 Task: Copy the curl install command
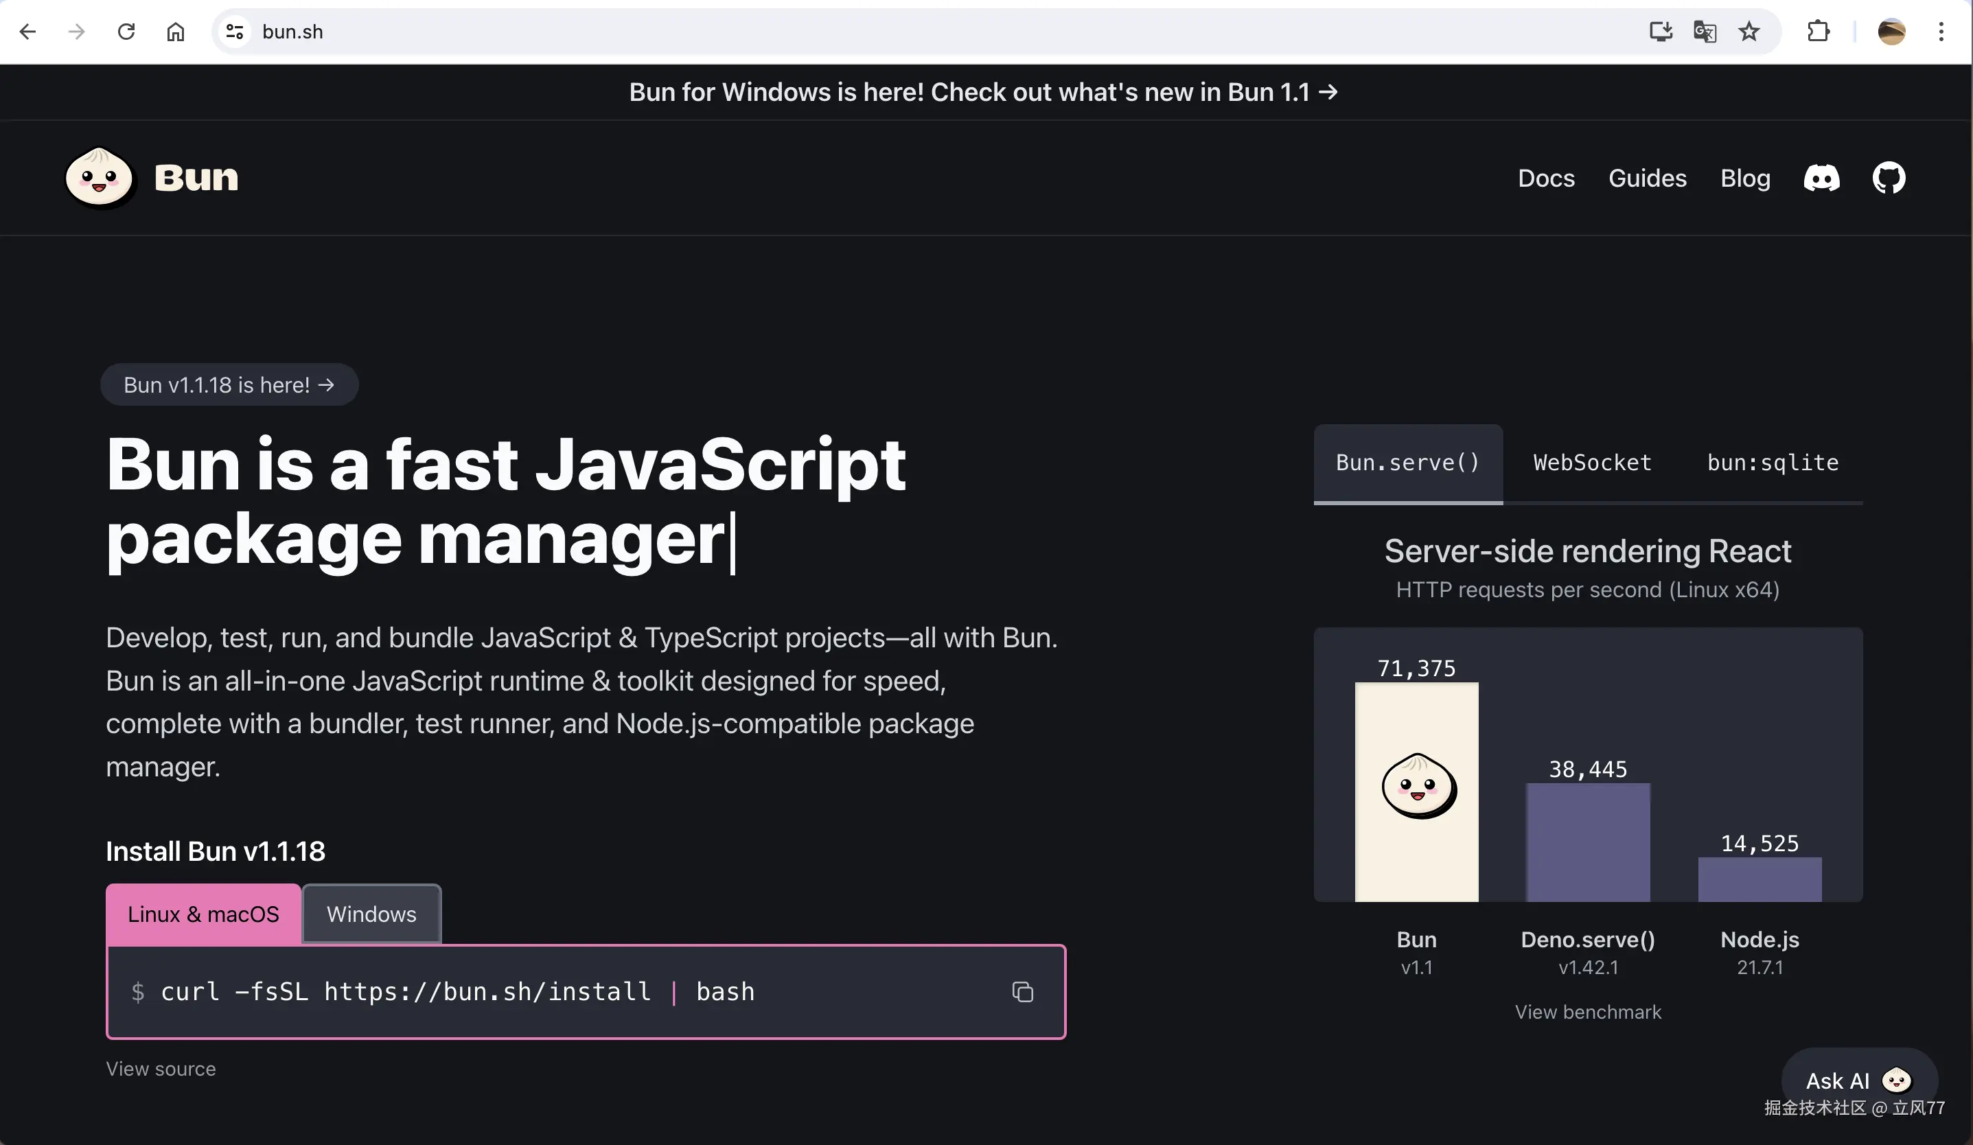click(x=1022, y=993)
